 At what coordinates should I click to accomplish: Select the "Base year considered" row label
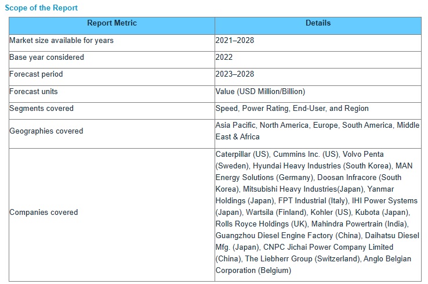point(46,57)
